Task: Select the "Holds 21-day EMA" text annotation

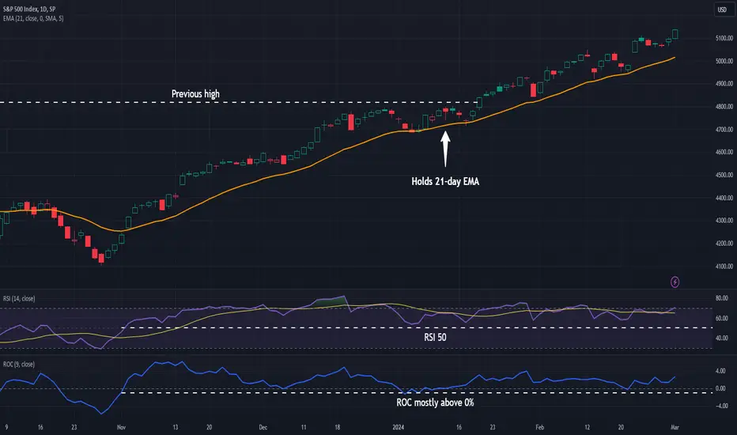Action: pyautogui.click(x=445, y=182)
